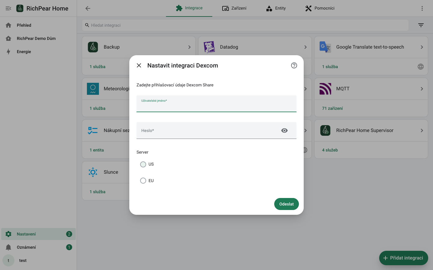Screen dimensions: 433x270
Task: Click the Backup integration icon
Action: point(93,47)
